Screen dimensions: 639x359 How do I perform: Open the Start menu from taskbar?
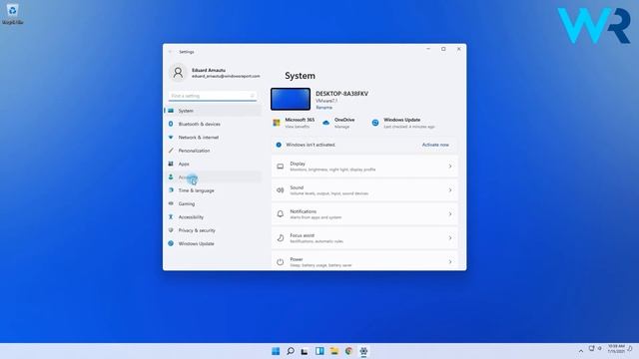276,351
